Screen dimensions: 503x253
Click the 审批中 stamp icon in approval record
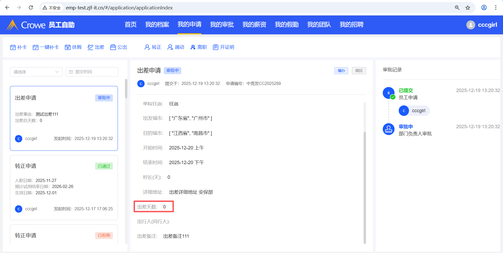[389, 129]
